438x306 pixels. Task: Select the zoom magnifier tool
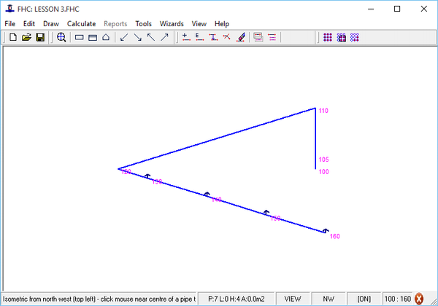point(61,37)
